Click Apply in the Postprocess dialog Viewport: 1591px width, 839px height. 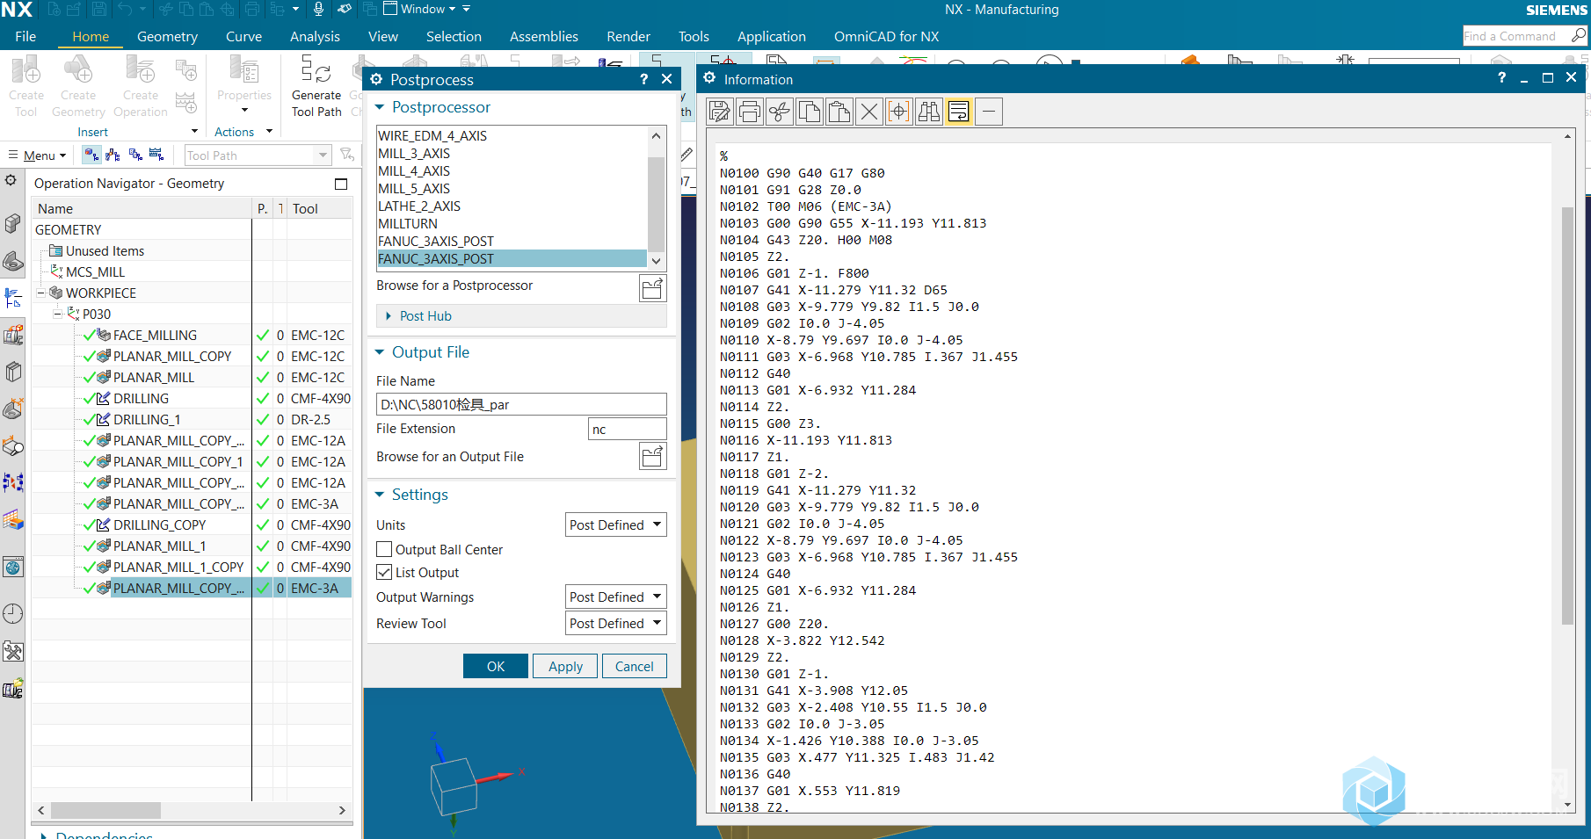pyautogui.click(x=565, y=666)
